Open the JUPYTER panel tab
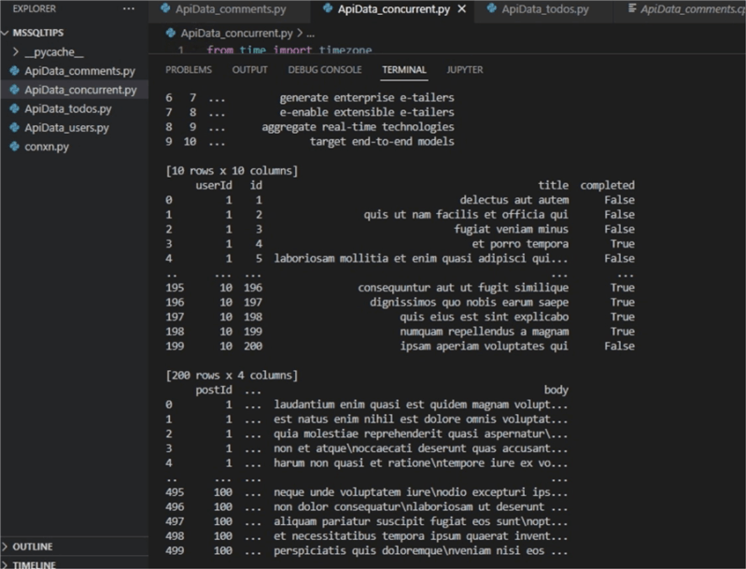Image resolution: width=746 pixels, height=569 pixels. tap(465, 70)
